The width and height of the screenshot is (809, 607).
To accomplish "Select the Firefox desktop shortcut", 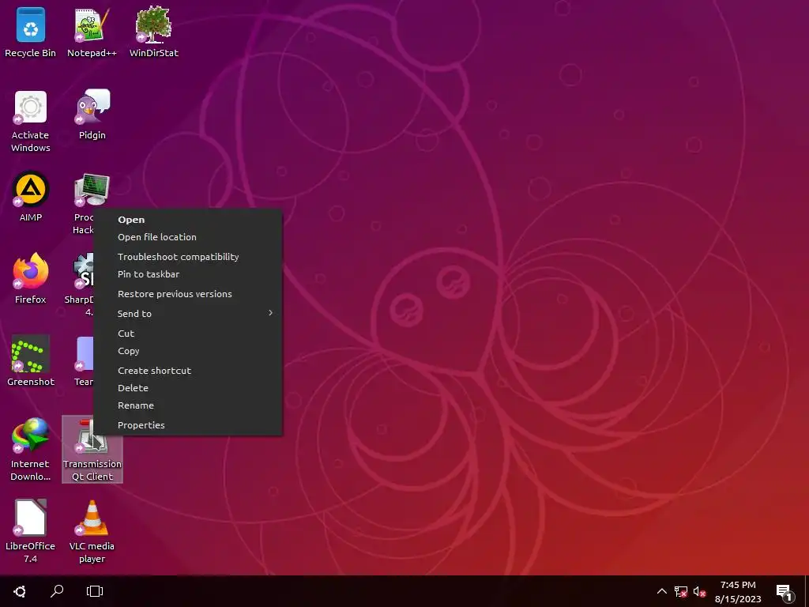I will point(31,279).
